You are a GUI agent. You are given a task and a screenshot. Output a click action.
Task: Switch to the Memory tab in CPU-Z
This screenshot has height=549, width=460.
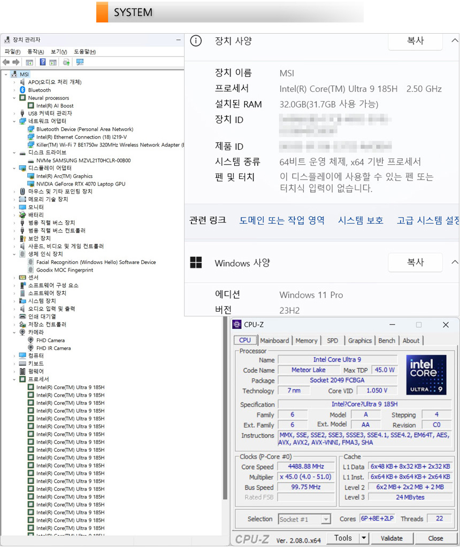(x=306, y=341)
